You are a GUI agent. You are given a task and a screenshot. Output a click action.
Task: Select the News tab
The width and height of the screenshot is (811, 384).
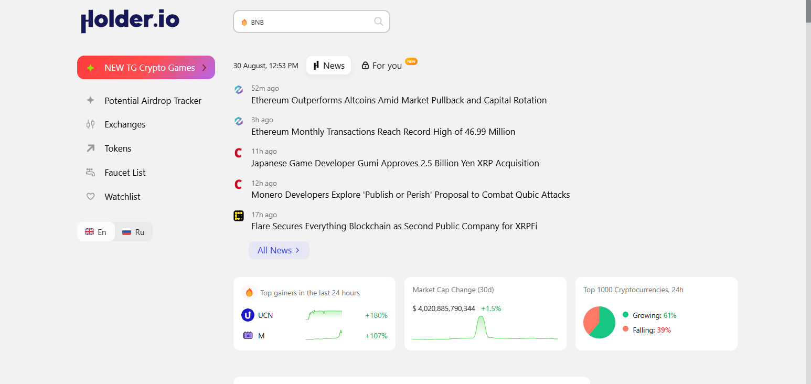(328, 65)
